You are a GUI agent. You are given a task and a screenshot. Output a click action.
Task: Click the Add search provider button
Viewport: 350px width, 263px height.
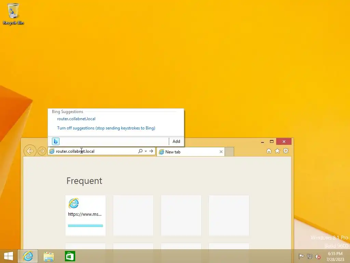[176, 141]
